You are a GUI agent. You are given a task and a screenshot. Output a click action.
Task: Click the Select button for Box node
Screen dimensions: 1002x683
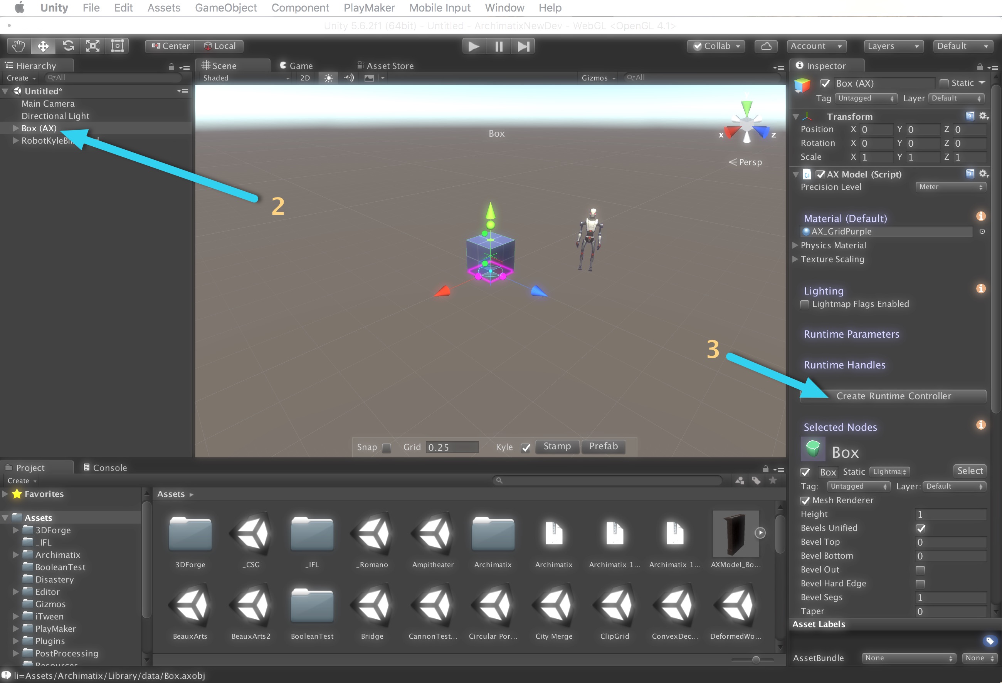click(970, 471)
